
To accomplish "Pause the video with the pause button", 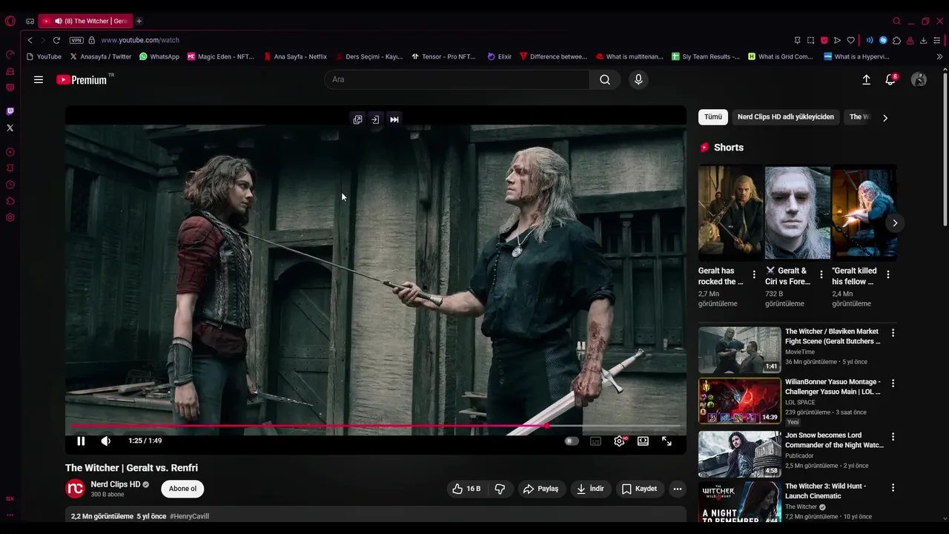I will (81, 441).
